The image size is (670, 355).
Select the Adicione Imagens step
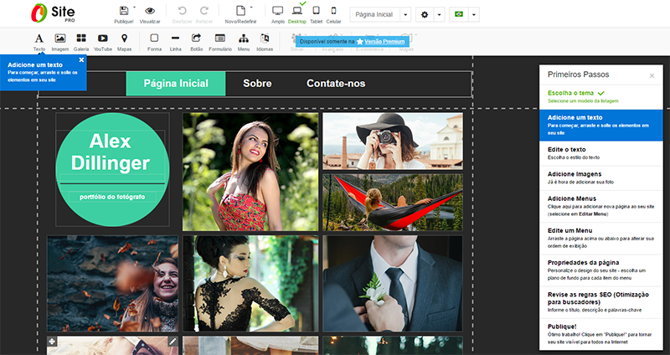click(600, 177)
